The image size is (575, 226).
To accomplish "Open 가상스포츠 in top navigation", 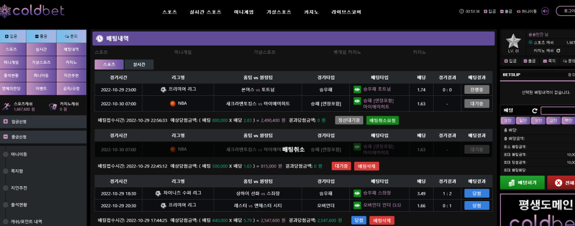I will pos(279,12).
